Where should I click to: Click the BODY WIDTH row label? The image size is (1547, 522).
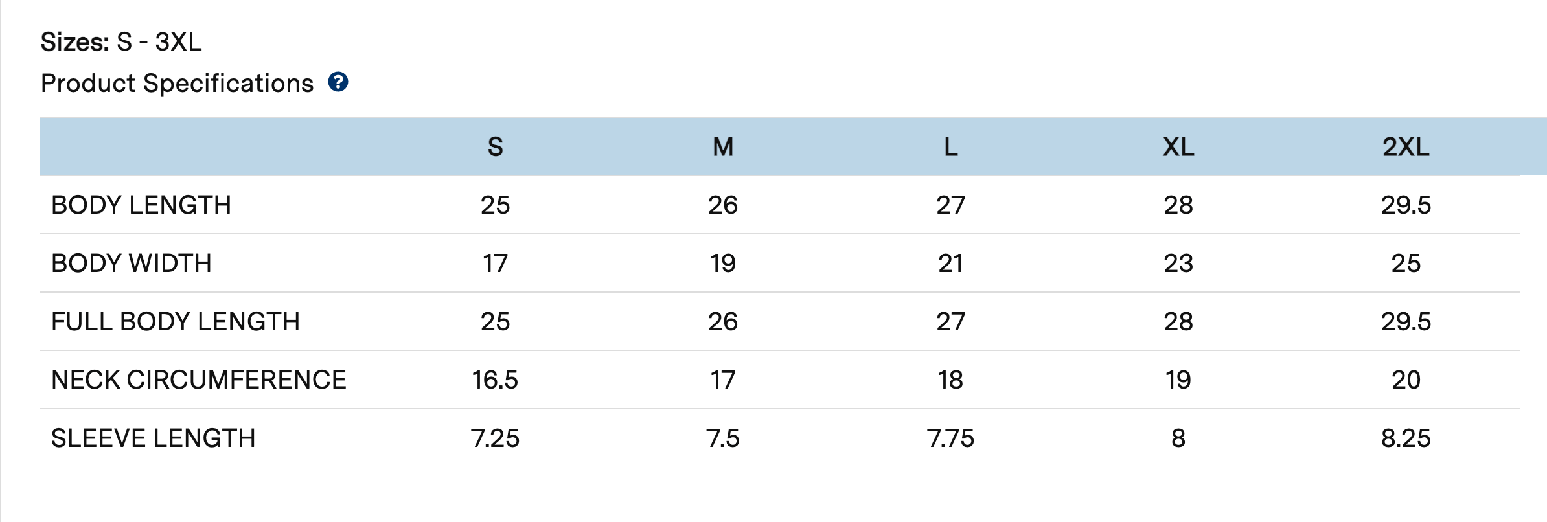point(132,264)
